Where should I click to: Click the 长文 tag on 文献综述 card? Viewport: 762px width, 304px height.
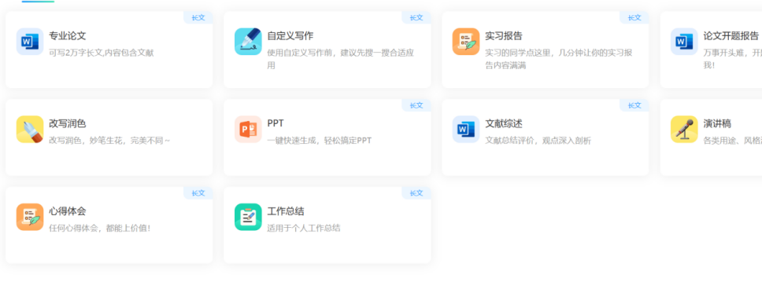click(x=634, y=105)
